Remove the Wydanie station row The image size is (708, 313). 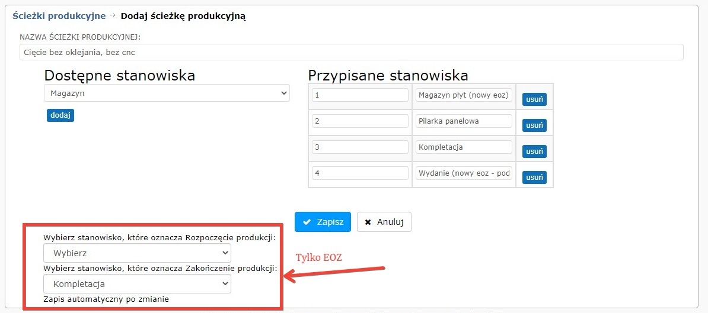pyautogui.click(x=534, y=178)
